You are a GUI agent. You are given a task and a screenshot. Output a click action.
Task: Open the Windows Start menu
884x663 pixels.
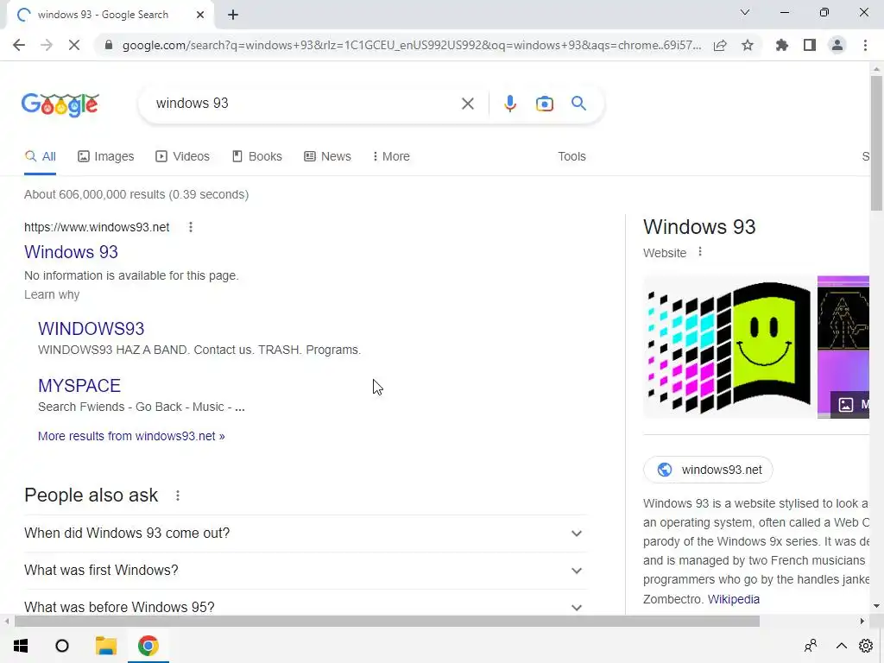point(21,646)
